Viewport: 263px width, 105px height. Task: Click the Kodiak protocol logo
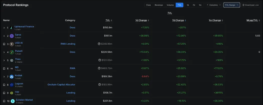click(x=12, y=77)
